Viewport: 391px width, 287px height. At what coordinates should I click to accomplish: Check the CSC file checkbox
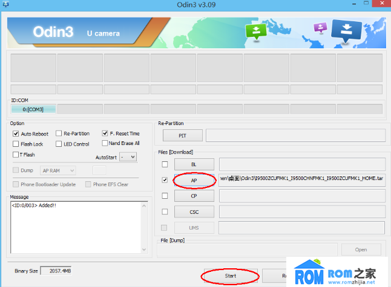(165, 211)
